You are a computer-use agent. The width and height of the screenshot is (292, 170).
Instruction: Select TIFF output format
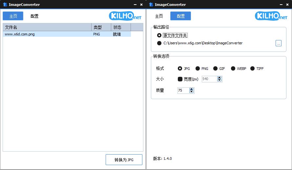pyautogui.click(x=253, y=69)
